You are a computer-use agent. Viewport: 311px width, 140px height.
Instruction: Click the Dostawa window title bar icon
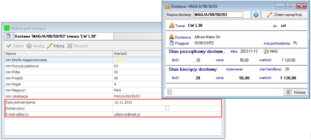(168, 6)
